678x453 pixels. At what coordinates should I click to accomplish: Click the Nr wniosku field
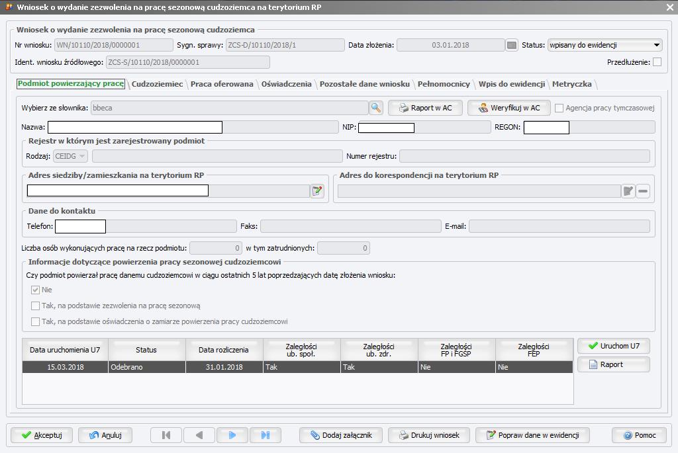(x=114, y=45)
